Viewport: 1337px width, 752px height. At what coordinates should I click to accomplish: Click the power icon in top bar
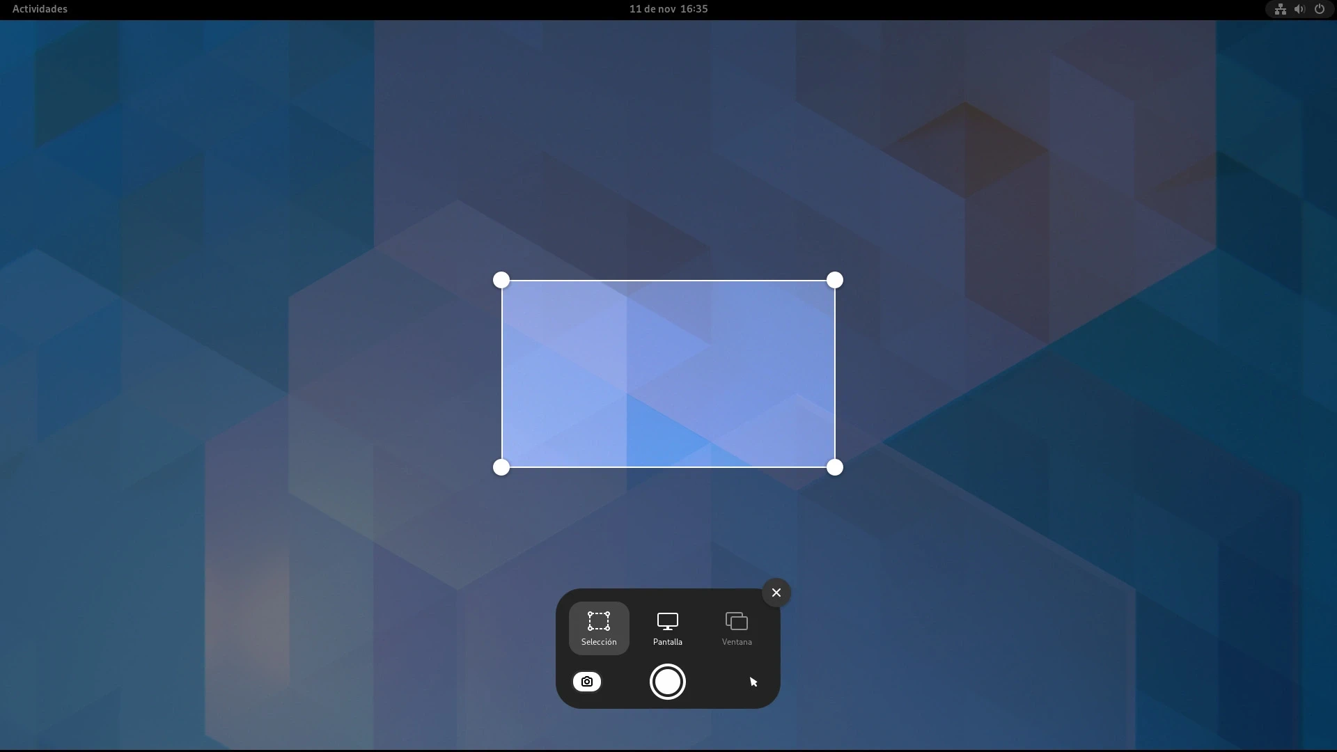[x=1319, y=9]
